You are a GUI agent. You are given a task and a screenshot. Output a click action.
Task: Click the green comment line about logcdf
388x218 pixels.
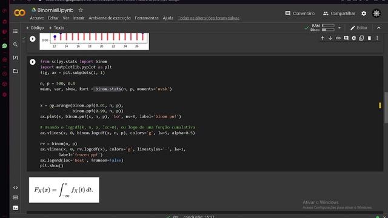point(118,127)
